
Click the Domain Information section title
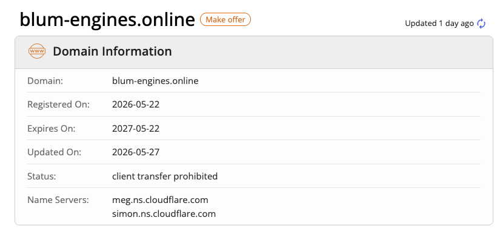[x=112, y=51]
